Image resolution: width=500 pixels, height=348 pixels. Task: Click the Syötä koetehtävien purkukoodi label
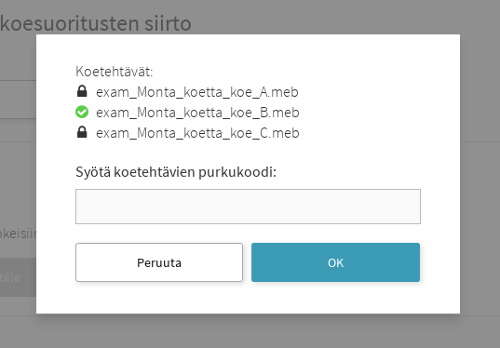click(176, 172)
